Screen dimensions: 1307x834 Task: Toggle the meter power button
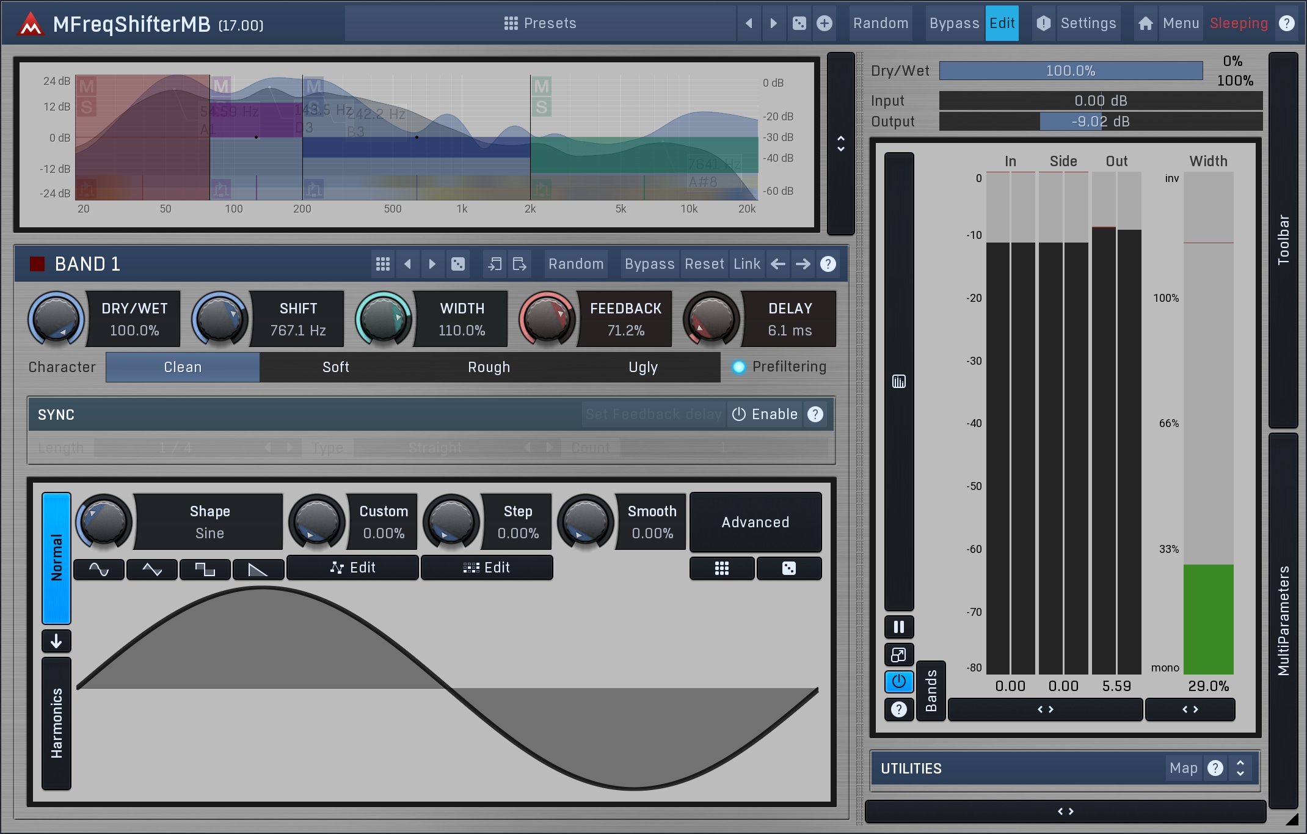tap(898, 681)
